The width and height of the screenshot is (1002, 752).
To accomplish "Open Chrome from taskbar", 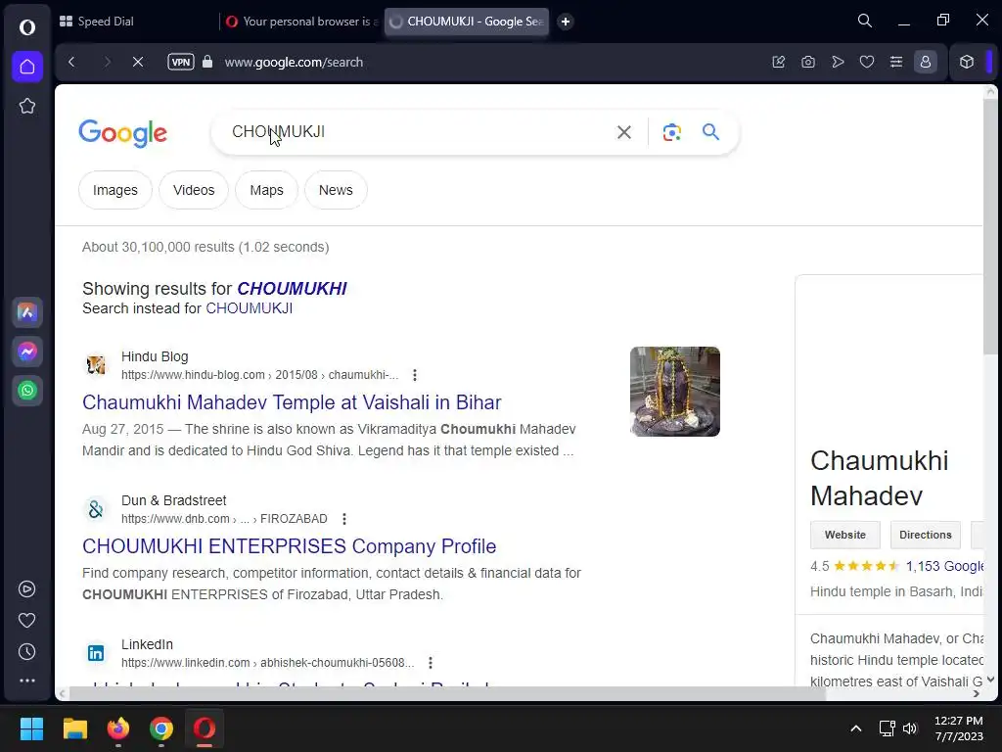I will tap(161, 728).
